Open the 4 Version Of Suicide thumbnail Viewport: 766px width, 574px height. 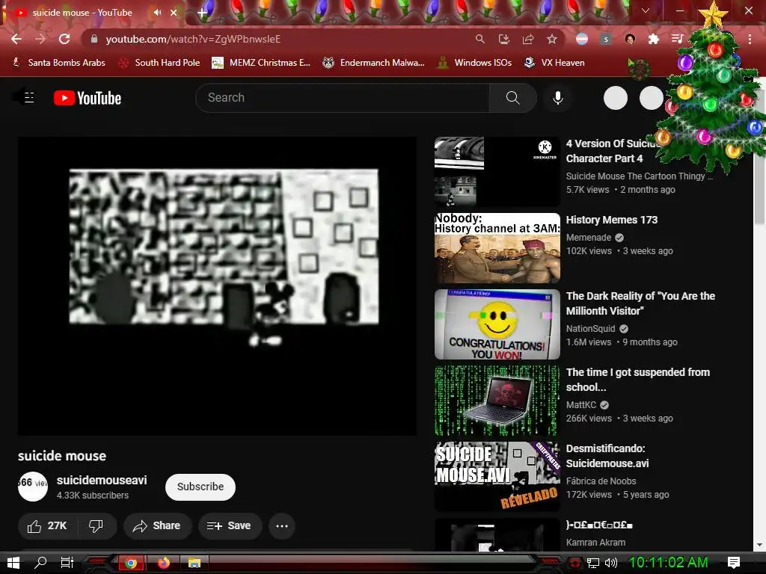(x=497, y=172)
